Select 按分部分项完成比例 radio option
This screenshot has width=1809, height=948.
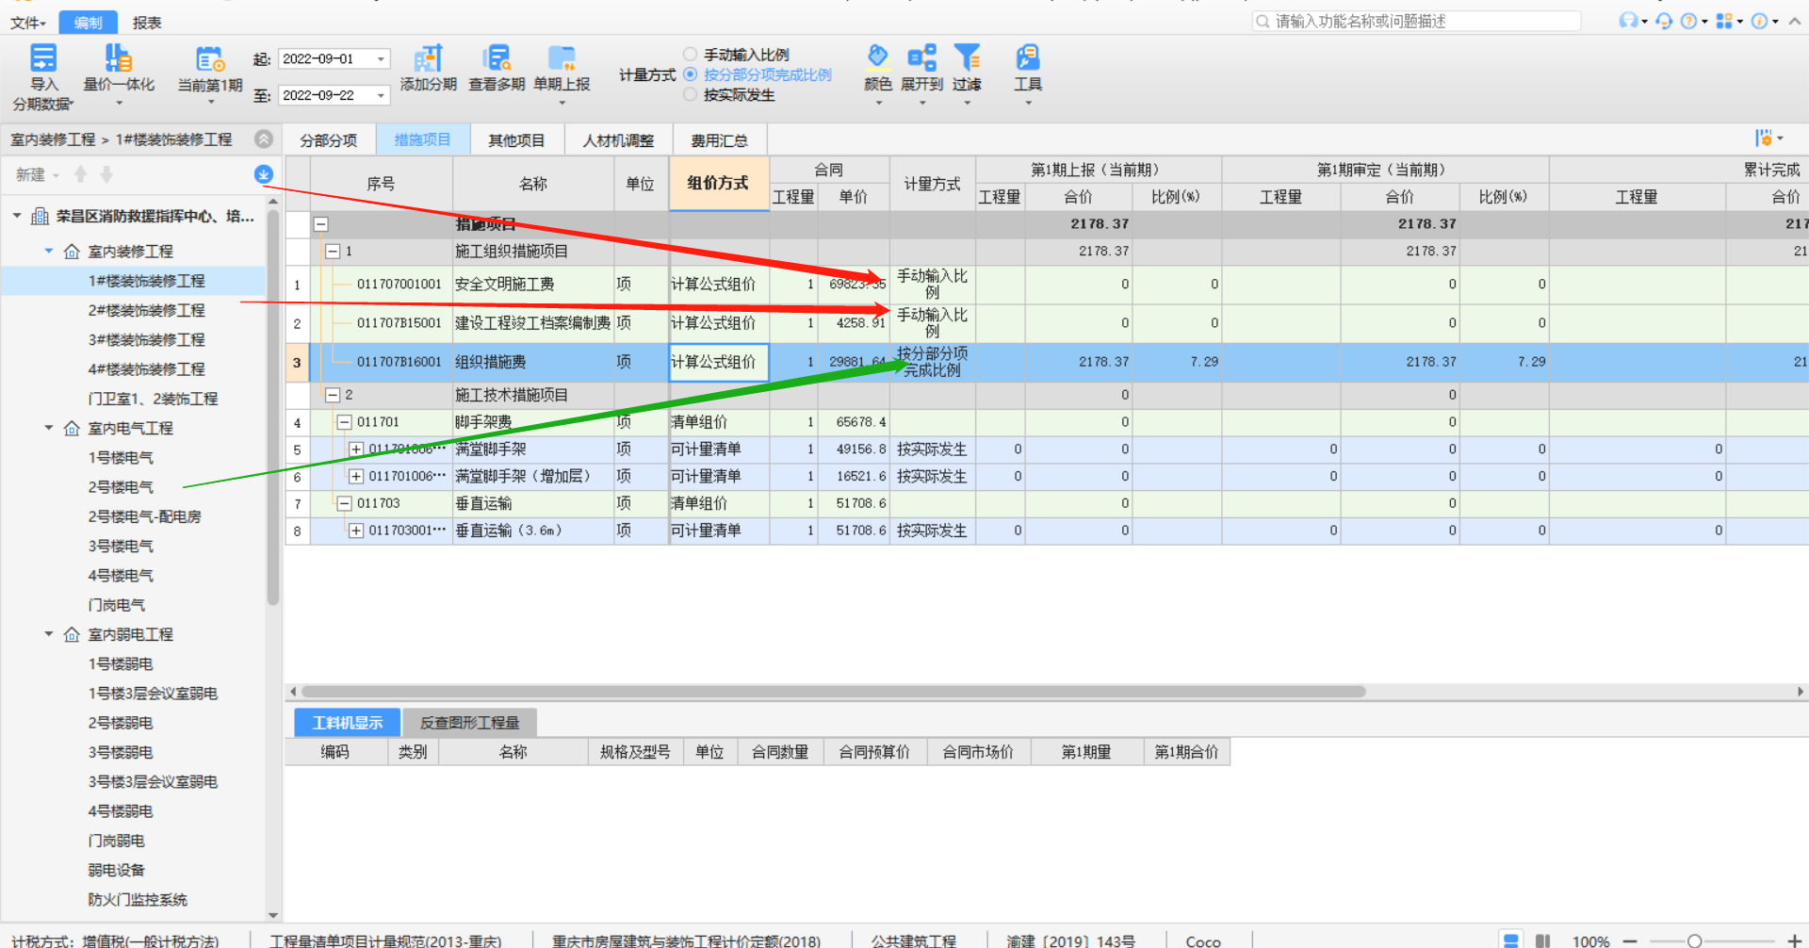[x=691, y=74]
